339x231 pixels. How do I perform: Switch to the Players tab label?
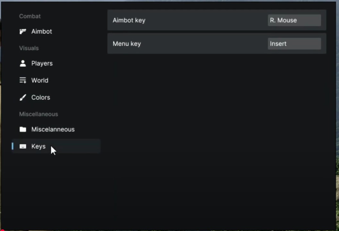click(x=42, y=63)
